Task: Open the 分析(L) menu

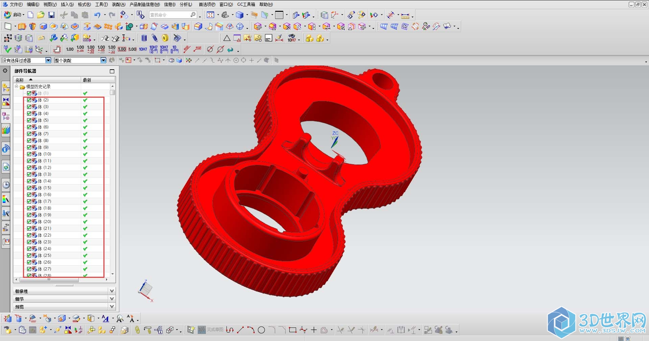Action: point(186,4)
